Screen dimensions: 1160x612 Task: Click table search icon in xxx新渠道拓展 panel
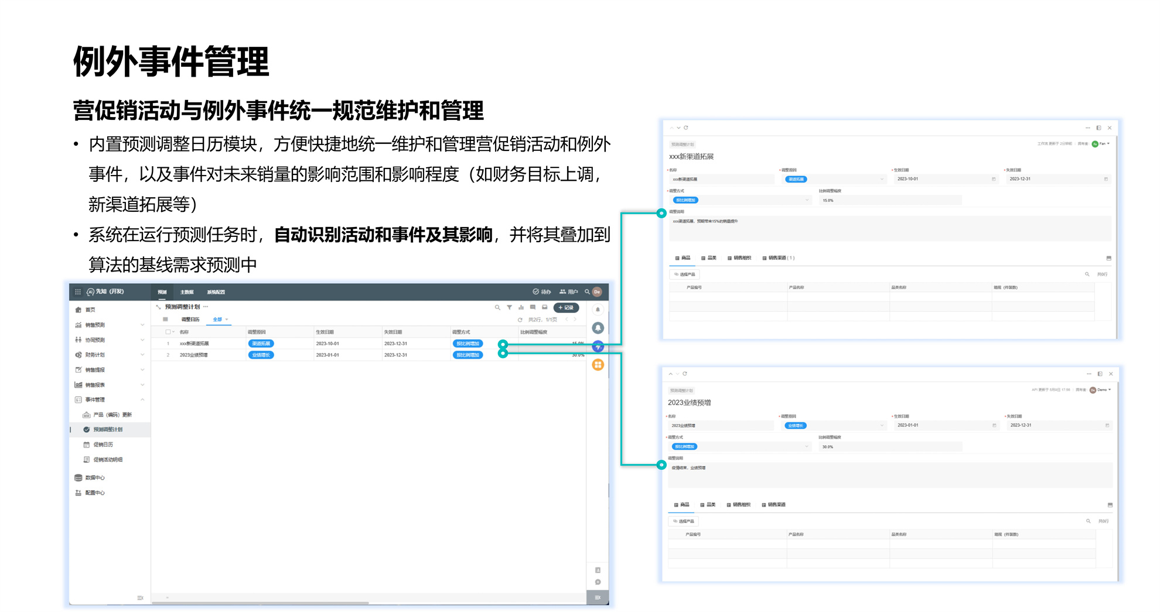tap(1087, 274)
